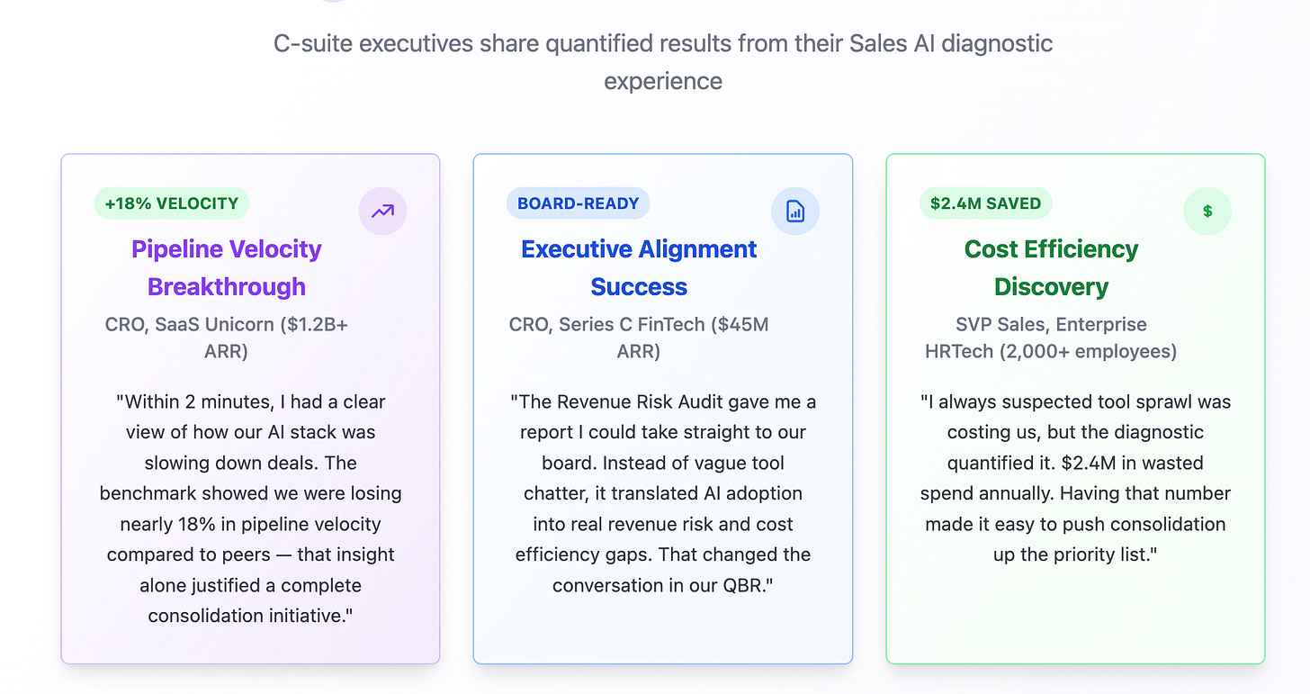Click the CRO, Series C FinTech attribution
Screen dimensions: 1310x694
[x=639, y=338]
